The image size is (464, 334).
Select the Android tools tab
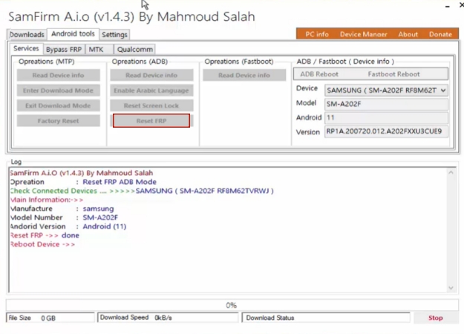[x=73, y=33]
